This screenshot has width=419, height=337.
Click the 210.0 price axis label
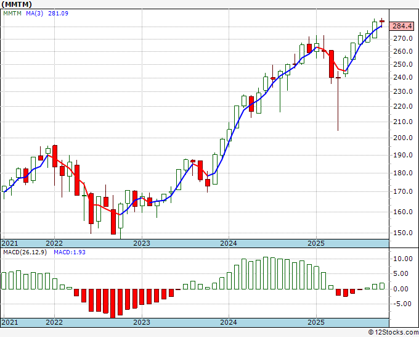(x=403, y=122)
